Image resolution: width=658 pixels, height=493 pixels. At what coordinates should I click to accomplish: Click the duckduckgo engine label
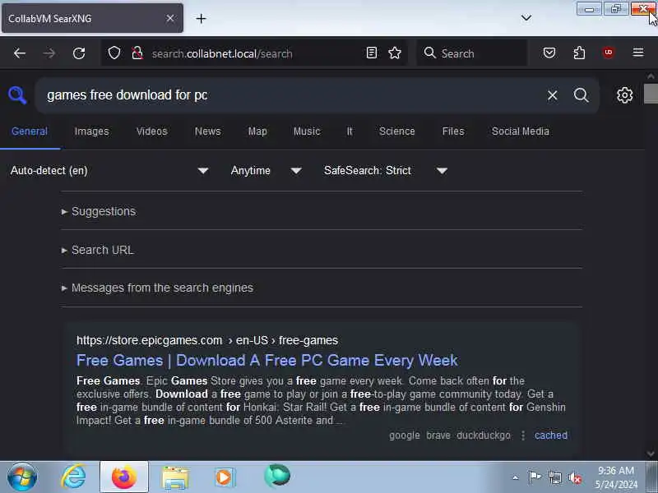click(484, 435)
